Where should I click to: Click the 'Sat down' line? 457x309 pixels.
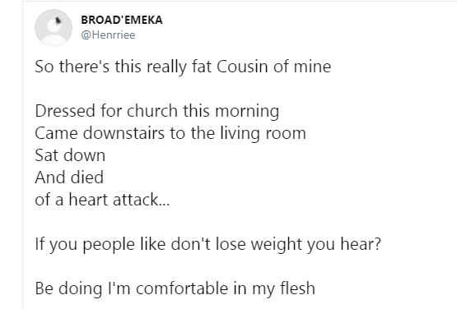click(x=70, y=155)
